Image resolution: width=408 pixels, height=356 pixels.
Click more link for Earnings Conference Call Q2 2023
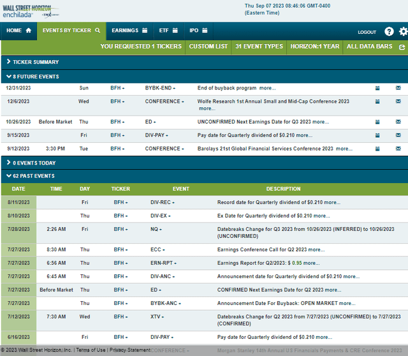coord(316,249)
